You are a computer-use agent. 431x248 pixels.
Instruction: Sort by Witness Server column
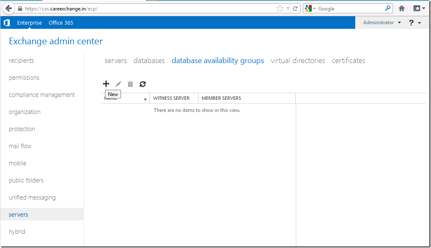point(171,98)
